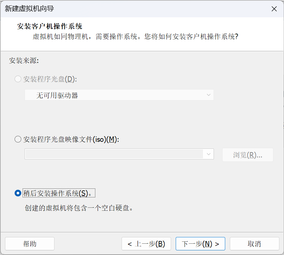Click inside the ISO image path field
Viewport: 284px width, 255px height.
114,154
